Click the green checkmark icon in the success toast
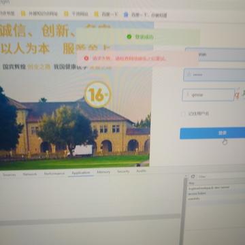 [129, 37]
